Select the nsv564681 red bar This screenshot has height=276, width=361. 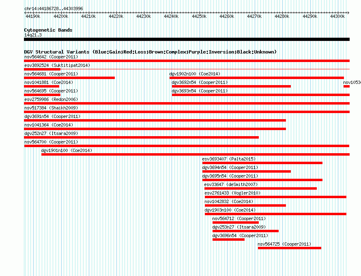coord(69,78)
